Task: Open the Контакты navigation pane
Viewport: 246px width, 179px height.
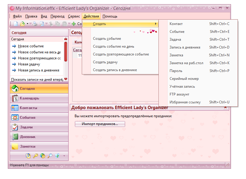Action: tap(39, 108)
